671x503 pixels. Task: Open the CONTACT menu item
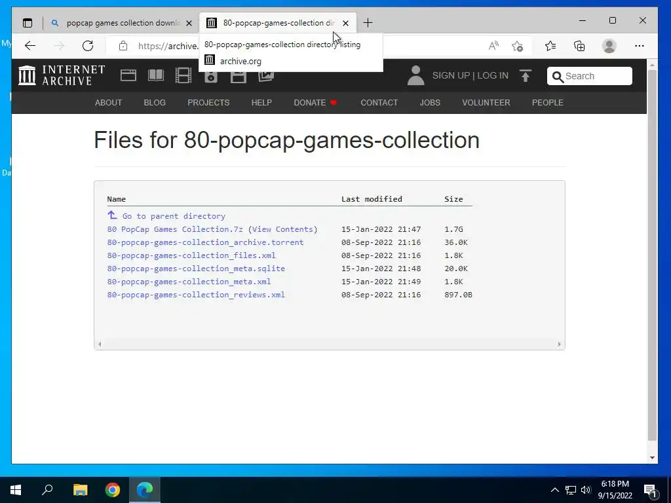click(x=379, y=103)
